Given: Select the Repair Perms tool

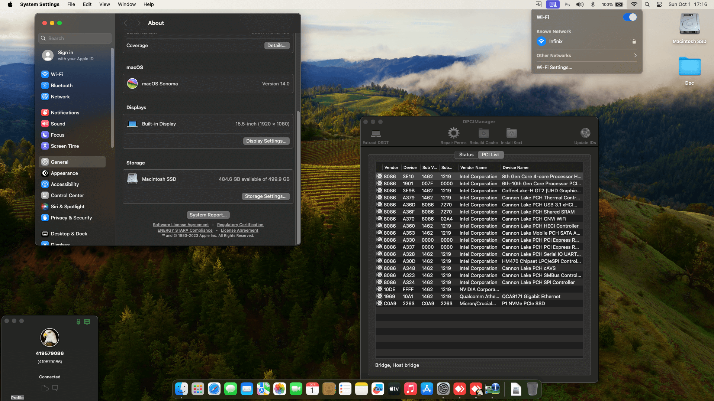Looking at the screenshot, I should [453, 136].
